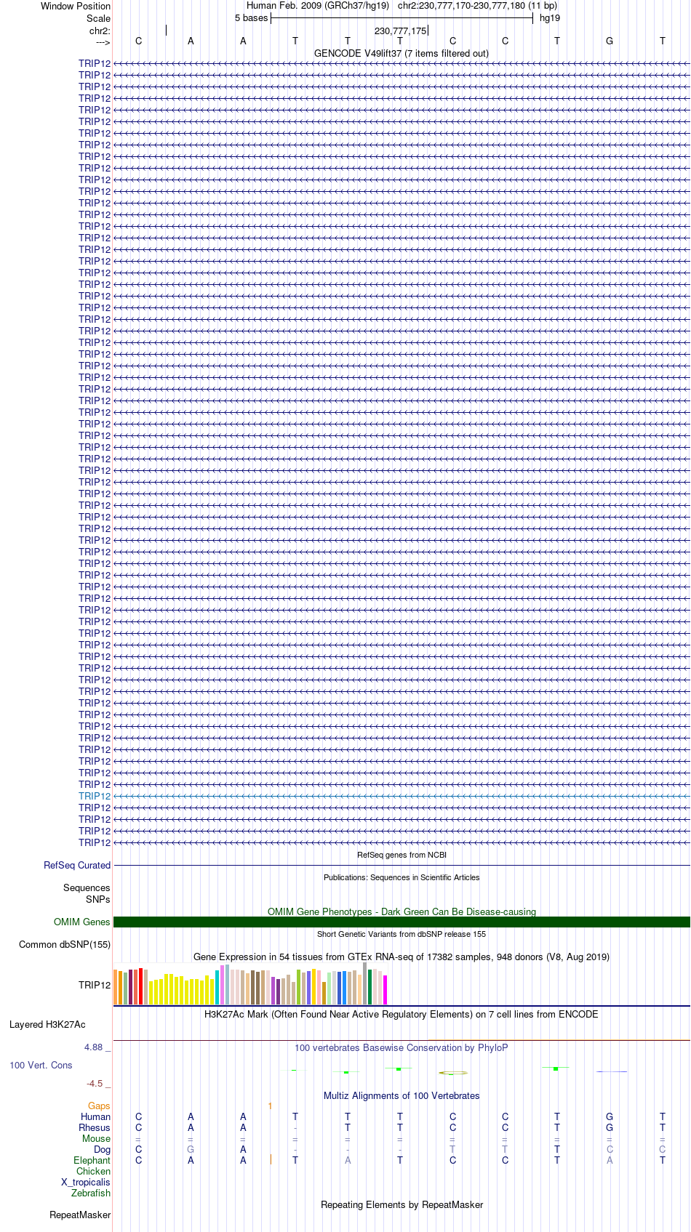Click the Dog alignment row label
691x1232 pixels.
(102, 1150)
